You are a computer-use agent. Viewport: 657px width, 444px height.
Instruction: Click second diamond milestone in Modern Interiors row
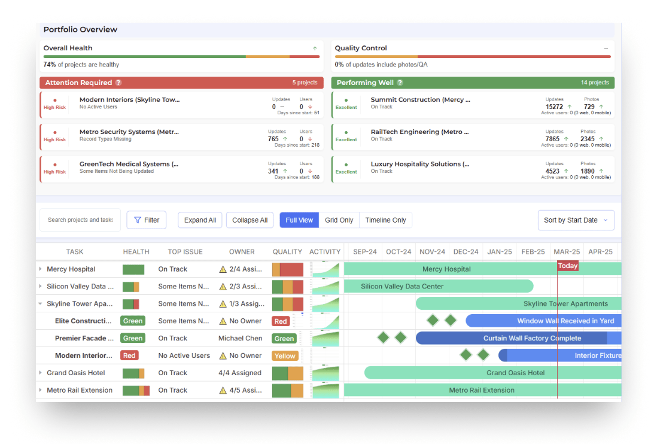coord(483,355)
